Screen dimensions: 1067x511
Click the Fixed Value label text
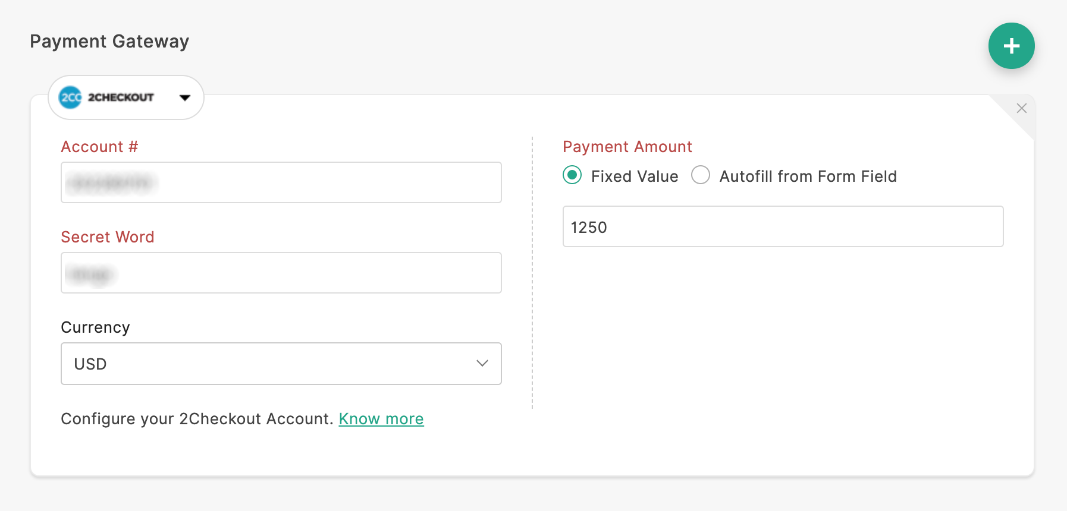pos(635,176)
